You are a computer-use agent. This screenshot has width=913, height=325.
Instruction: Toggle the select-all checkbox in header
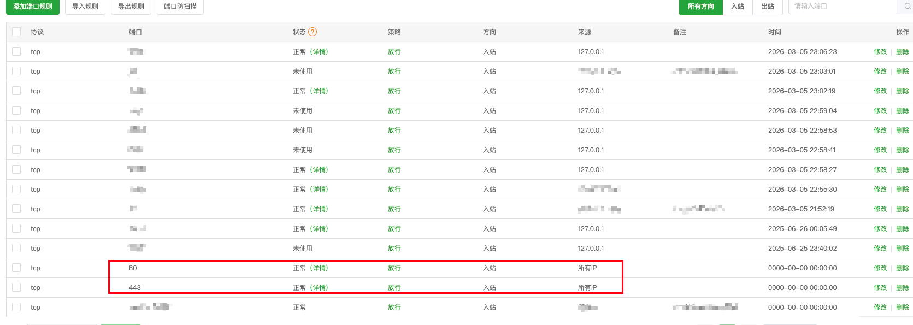click(16, 32)
